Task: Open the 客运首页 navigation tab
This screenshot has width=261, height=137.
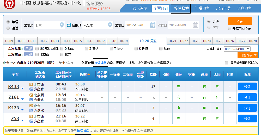Action: tap(140, 8)
